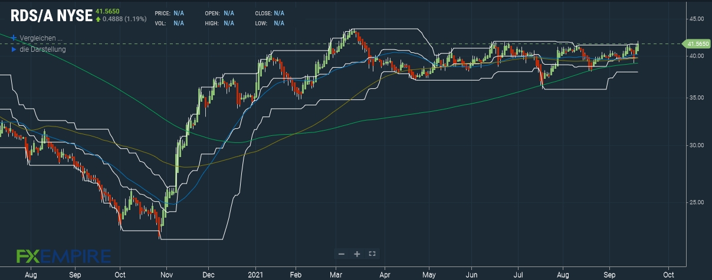The height and width of the screenshot is (280, 712).
Task: Click the current price tag 41.5650
Action: pyautogui.click(x=696, y=44)
